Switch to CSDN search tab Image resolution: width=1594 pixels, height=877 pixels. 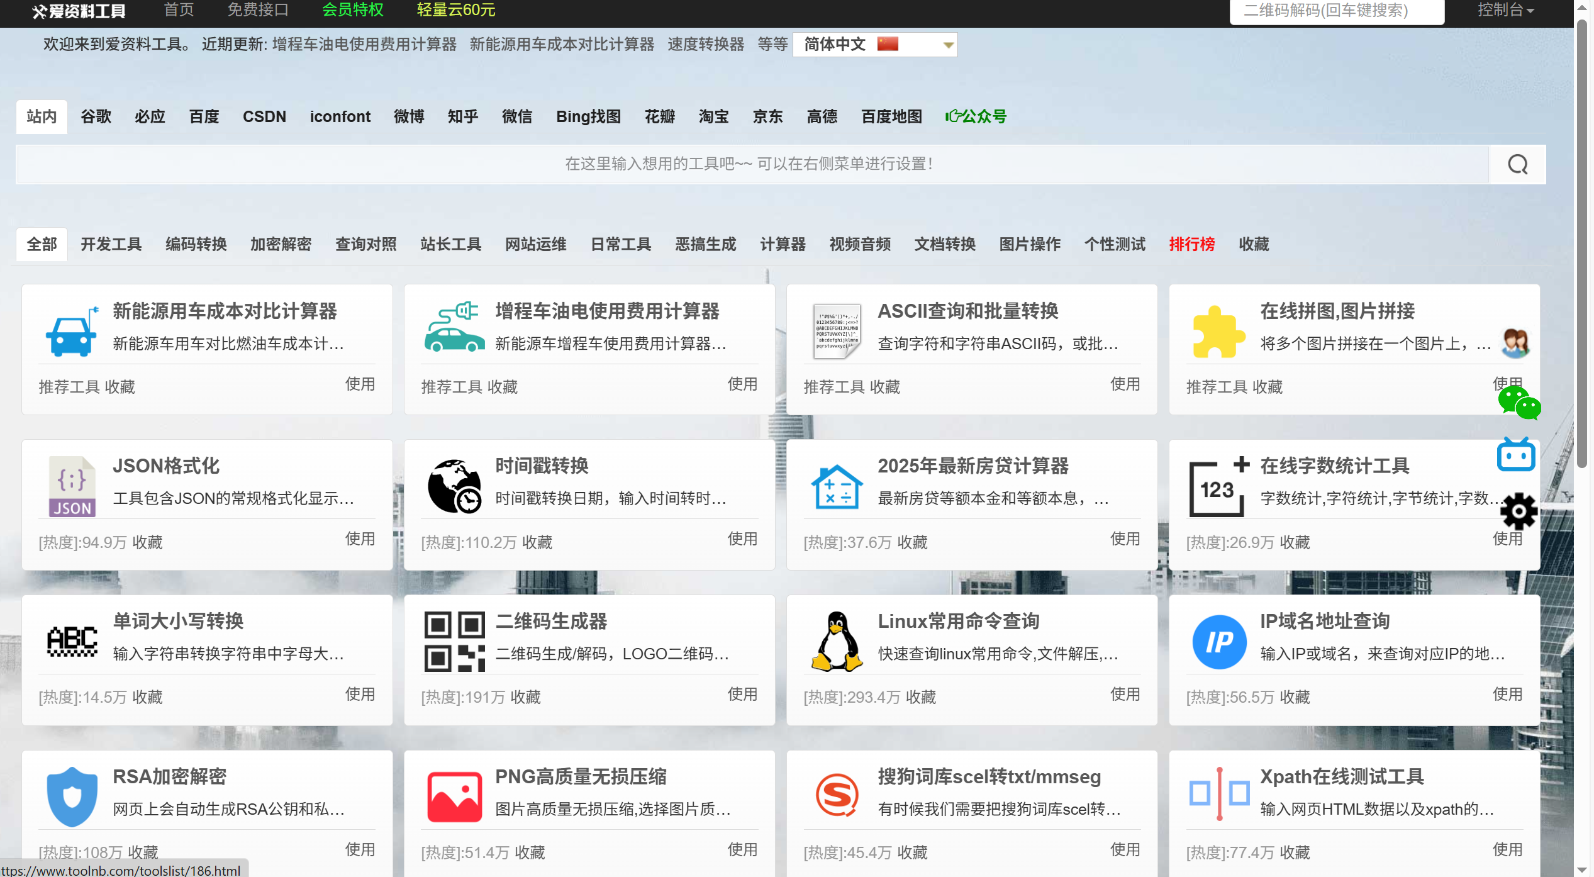coord(264,116)
